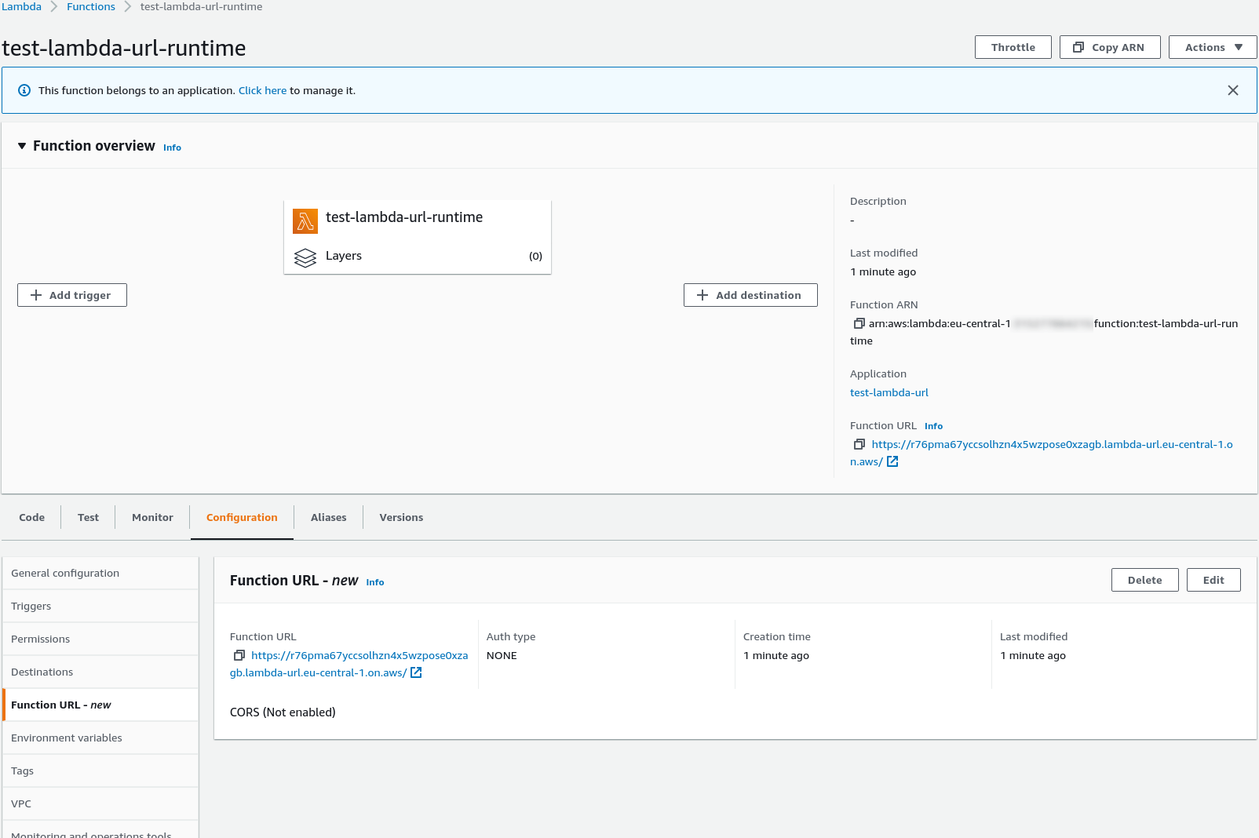Viewport: 1259px width, 838px height.
Task: Click the 'Click here' banner link
Action: tap(263, 90)
